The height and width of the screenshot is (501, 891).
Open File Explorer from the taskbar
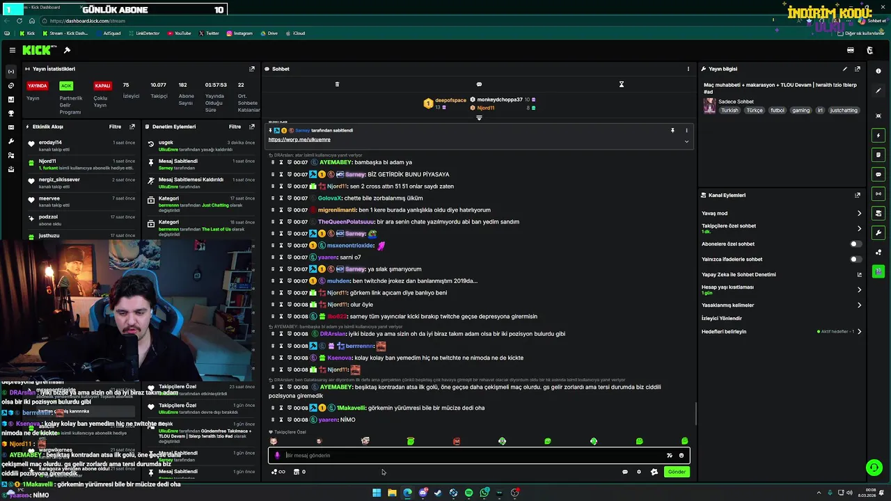point(392,493)
